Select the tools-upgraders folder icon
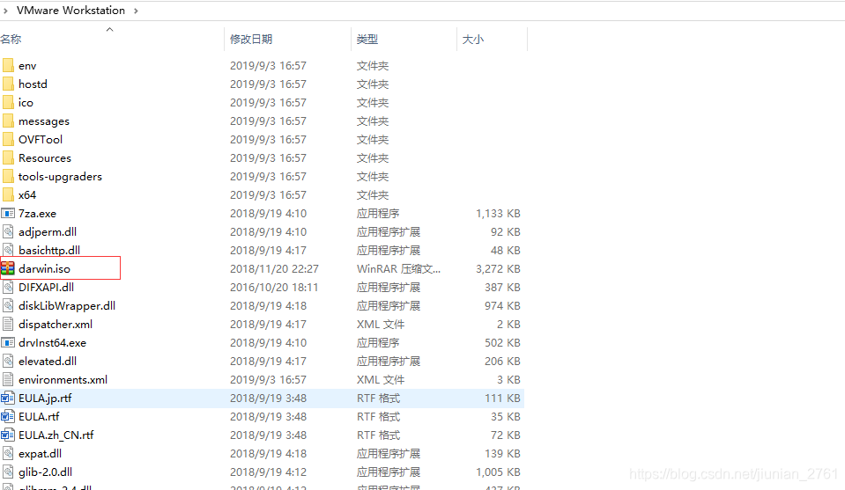 click(8, 176)
